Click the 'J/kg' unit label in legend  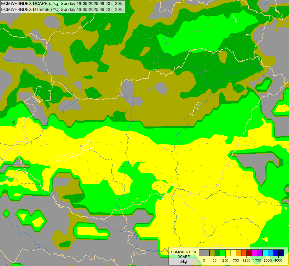tap(184, 262)
